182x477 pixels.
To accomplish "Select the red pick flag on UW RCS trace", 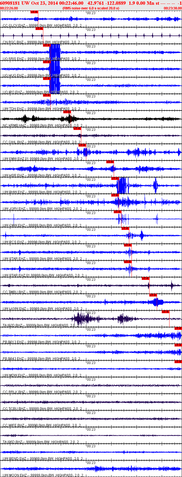I will tap(125, 229).
